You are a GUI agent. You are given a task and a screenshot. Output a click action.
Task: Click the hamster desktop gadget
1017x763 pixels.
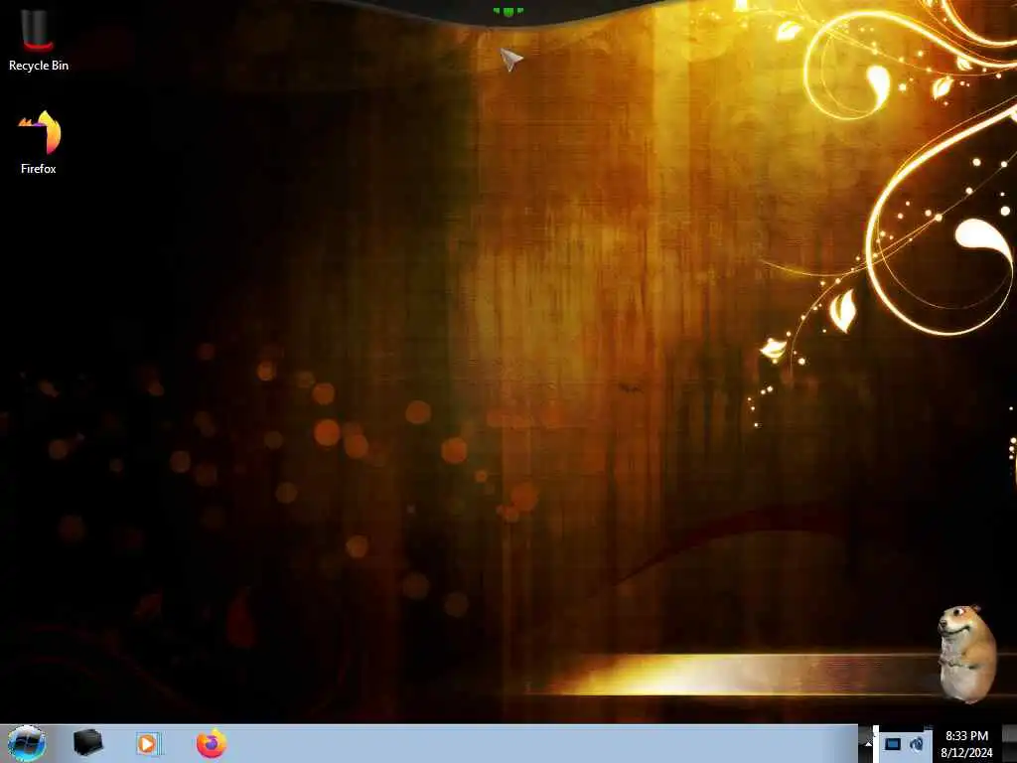tap(967, 654)
